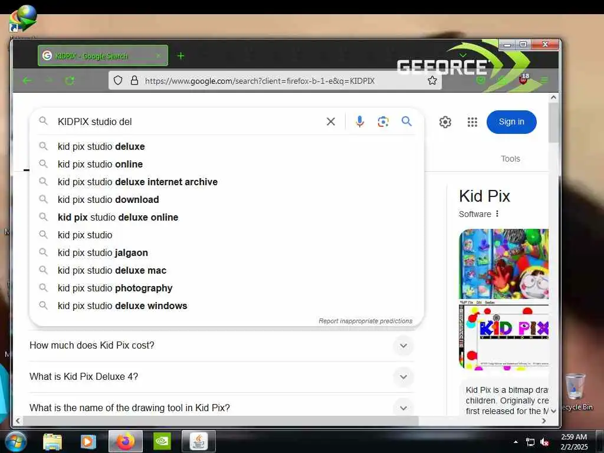Screen dimensions: 604x453
Task: Choose suggestion deluxe internet archive
Action: 226,182
